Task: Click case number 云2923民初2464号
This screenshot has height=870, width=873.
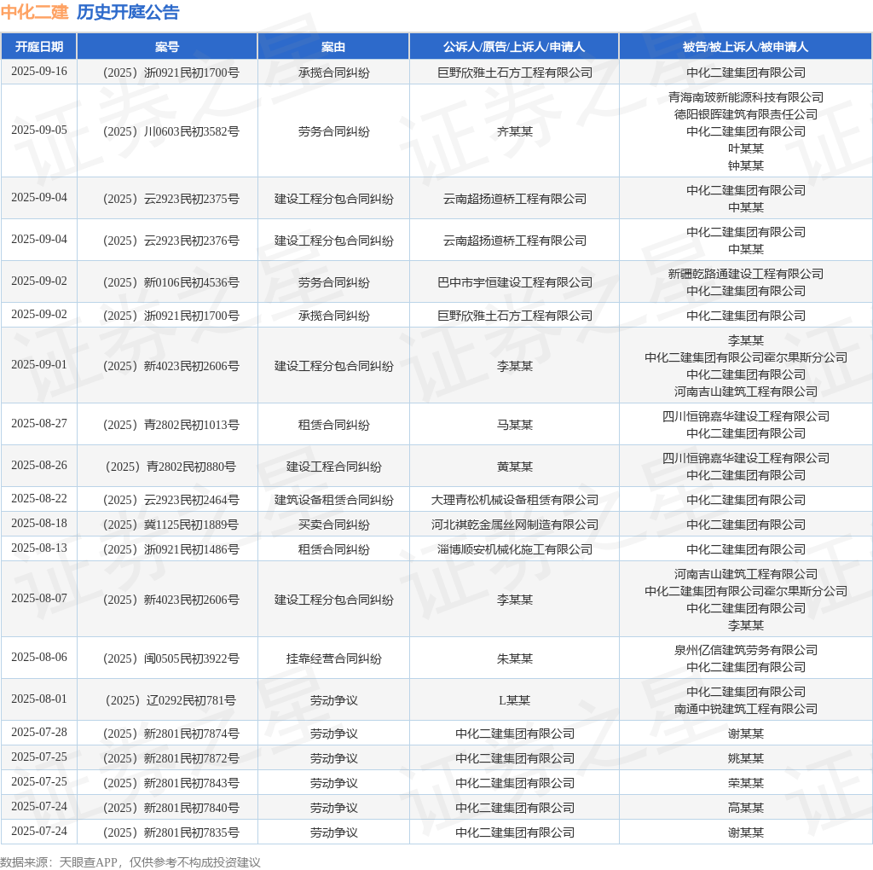Action: (x=171, y=500)
